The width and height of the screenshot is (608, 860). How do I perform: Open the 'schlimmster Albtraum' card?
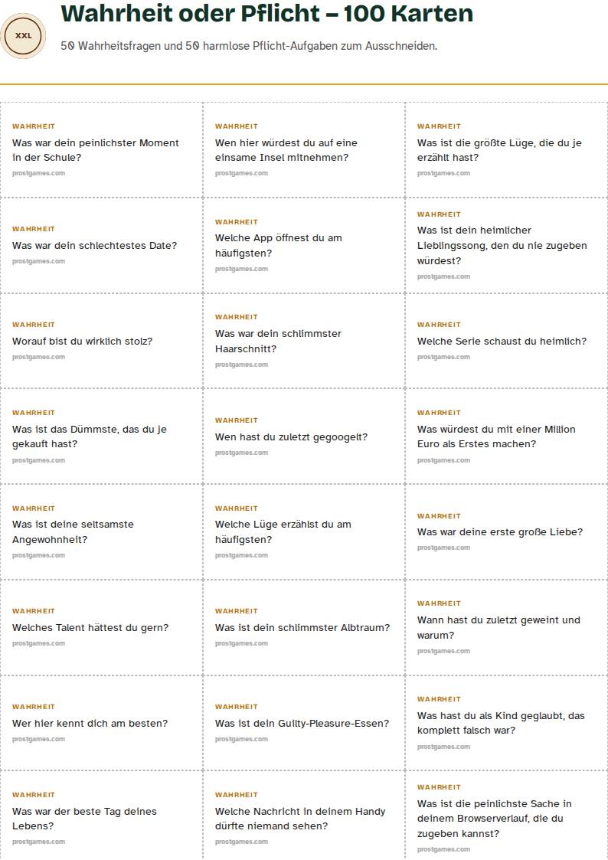[x=304, y=627]
